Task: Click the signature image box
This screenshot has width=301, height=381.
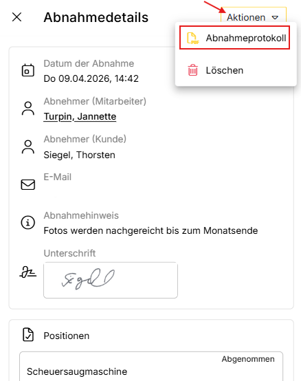Action: tap(111, 280)
